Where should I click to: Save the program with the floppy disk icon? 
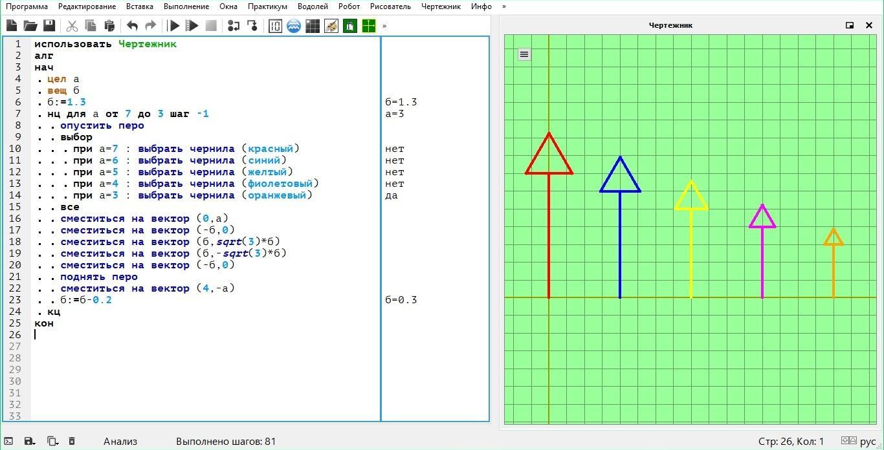(49, 26)
